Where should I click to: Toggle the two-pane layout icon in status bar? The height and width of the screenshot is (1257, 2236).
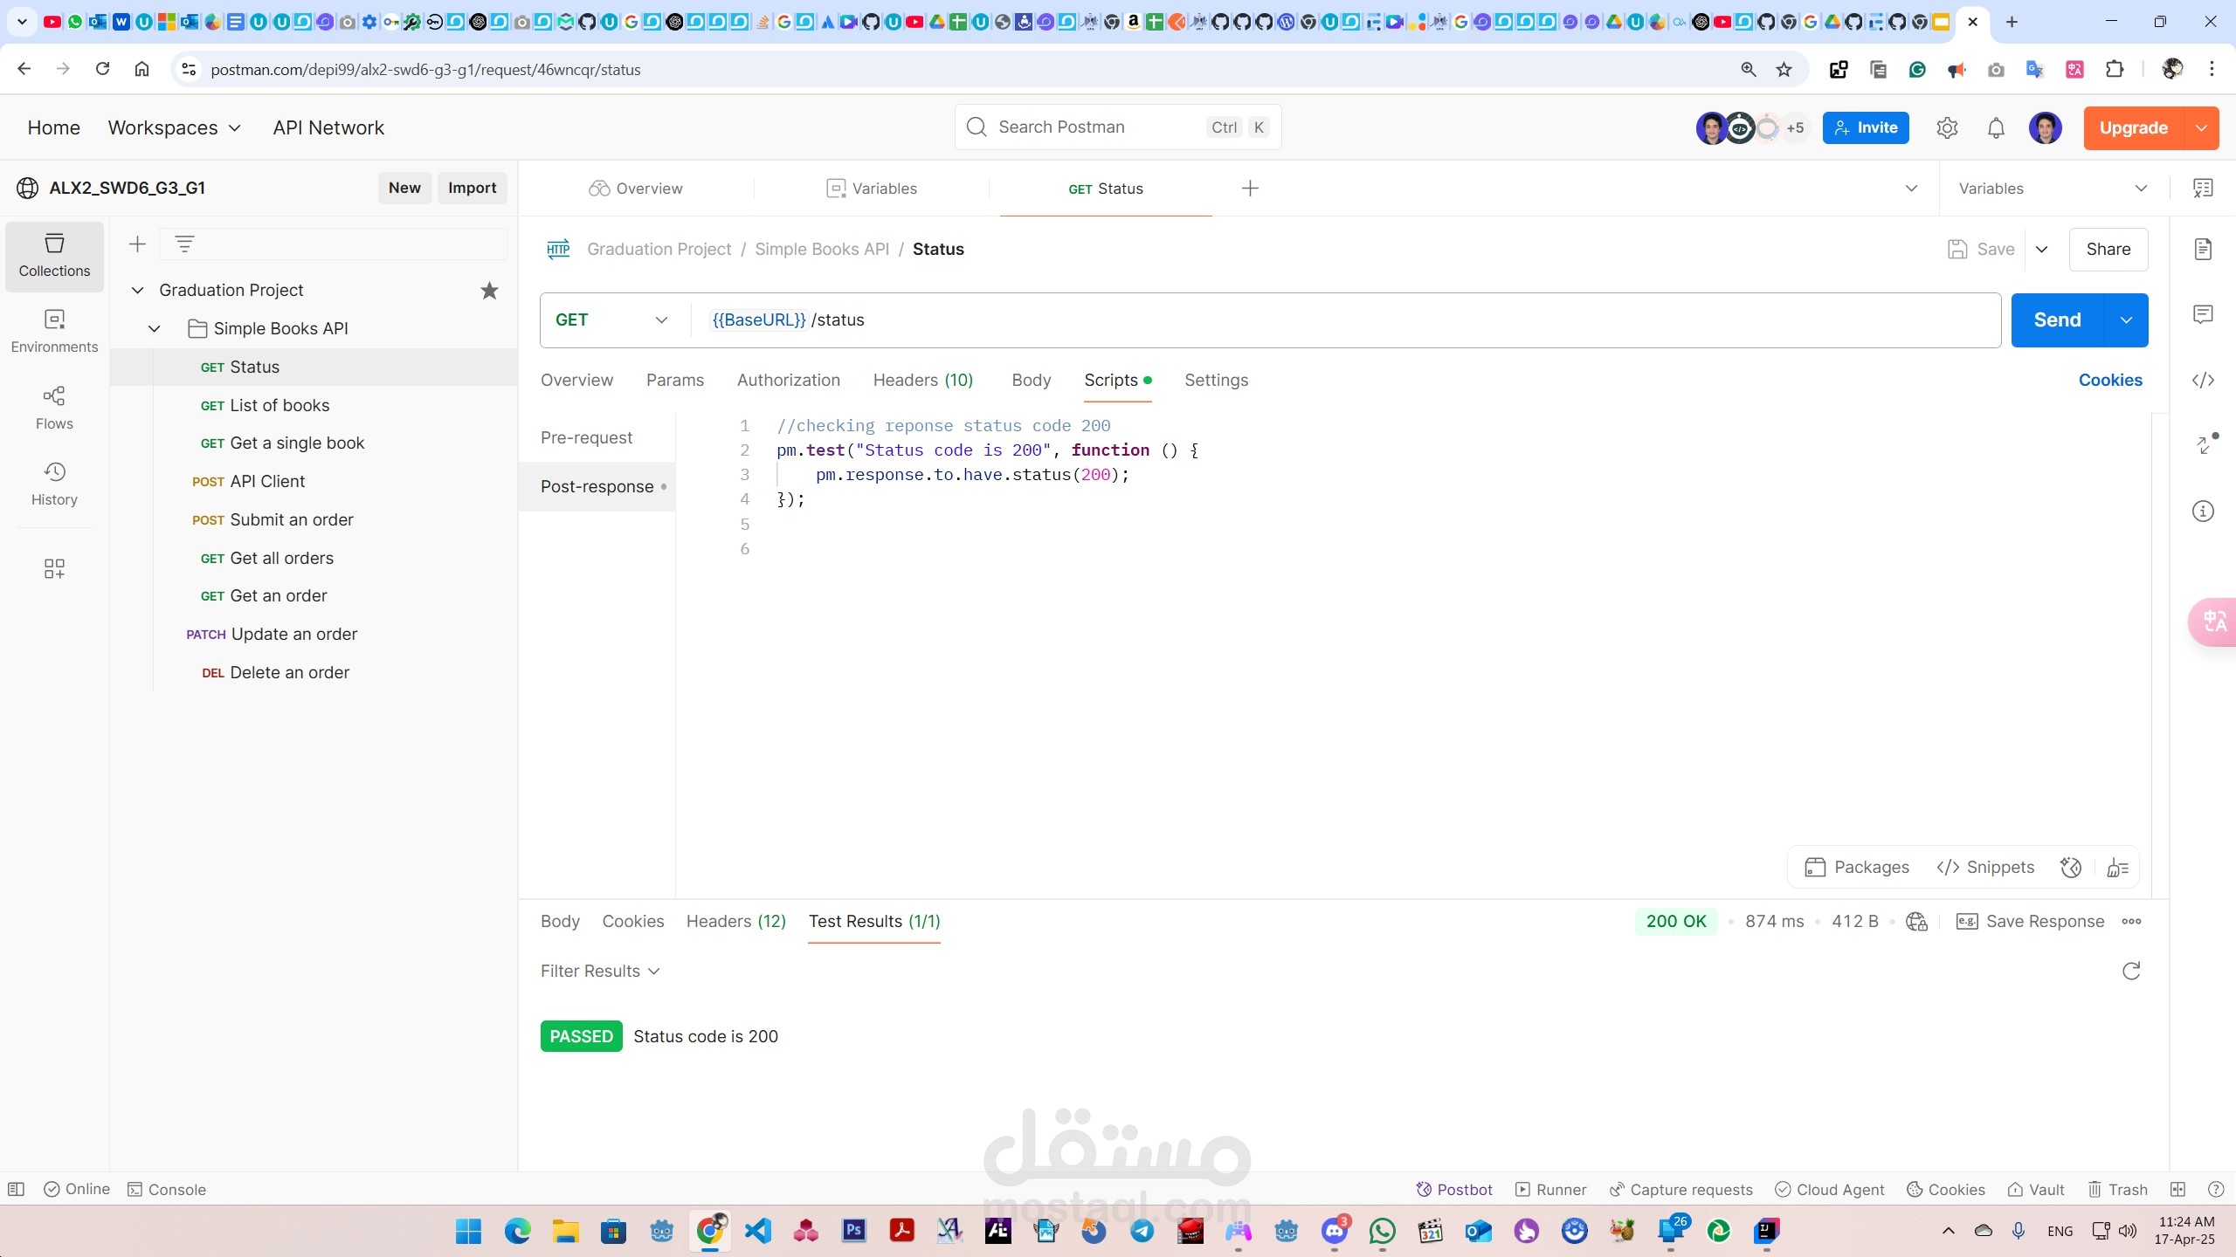pyautogui.click(x=2178, y=1189)
